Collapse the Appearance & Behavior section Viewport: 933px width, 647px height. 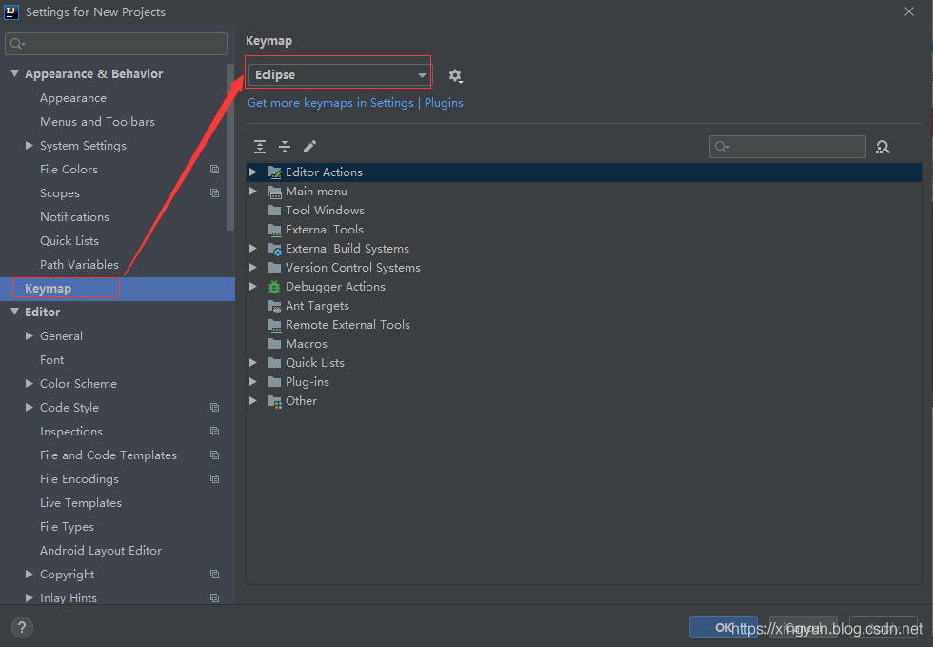coord(14,74)
